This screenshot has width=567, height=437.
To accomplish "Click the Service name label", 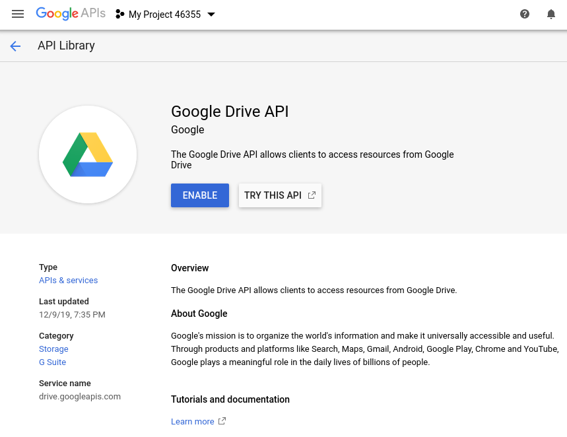I will 65,383.
